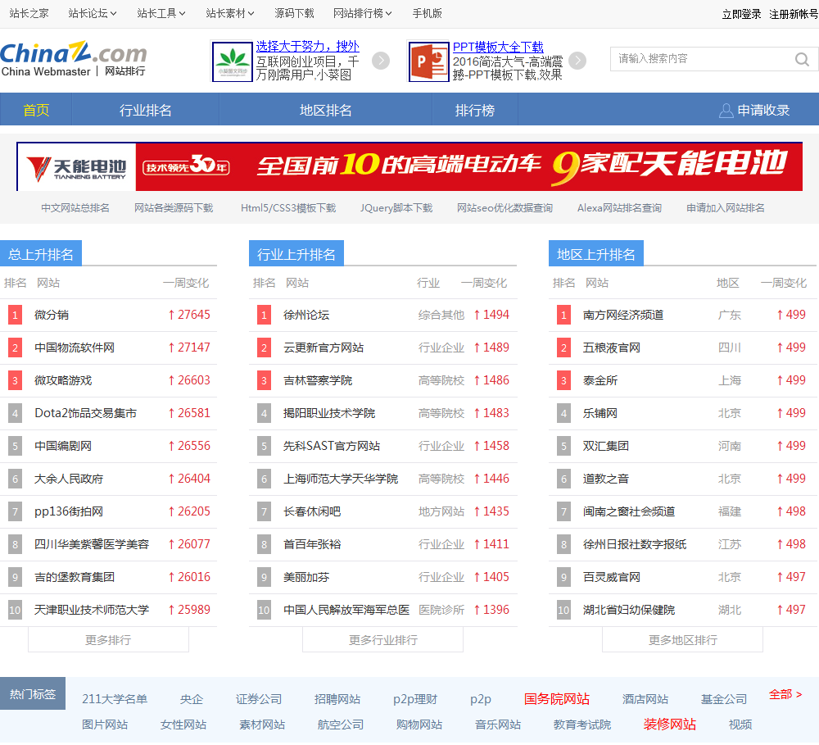Viewport: 819px width, 745px height.
Task: Click the 福建 region label
Action: (x=730, y=511)
